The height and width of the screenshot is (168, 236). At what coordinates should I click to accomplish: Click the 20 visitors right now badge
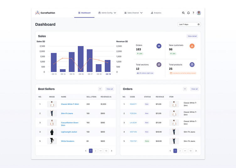[x=145, y=73]
